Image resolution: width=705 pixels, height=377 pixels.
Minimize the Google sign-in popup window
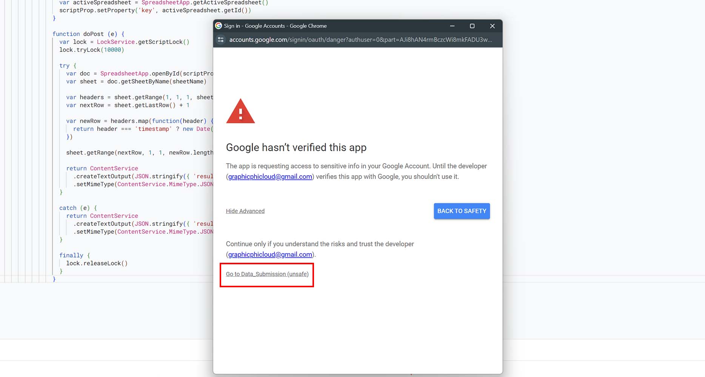point(452,26)
